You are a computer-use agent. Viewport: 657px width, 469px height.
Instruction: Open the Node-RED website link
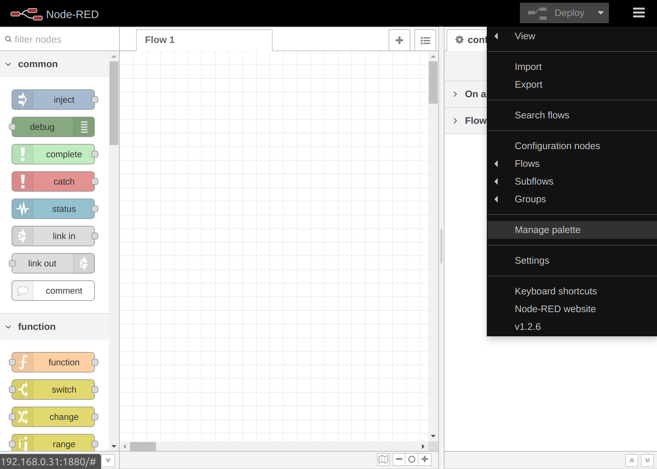(572, 309)
